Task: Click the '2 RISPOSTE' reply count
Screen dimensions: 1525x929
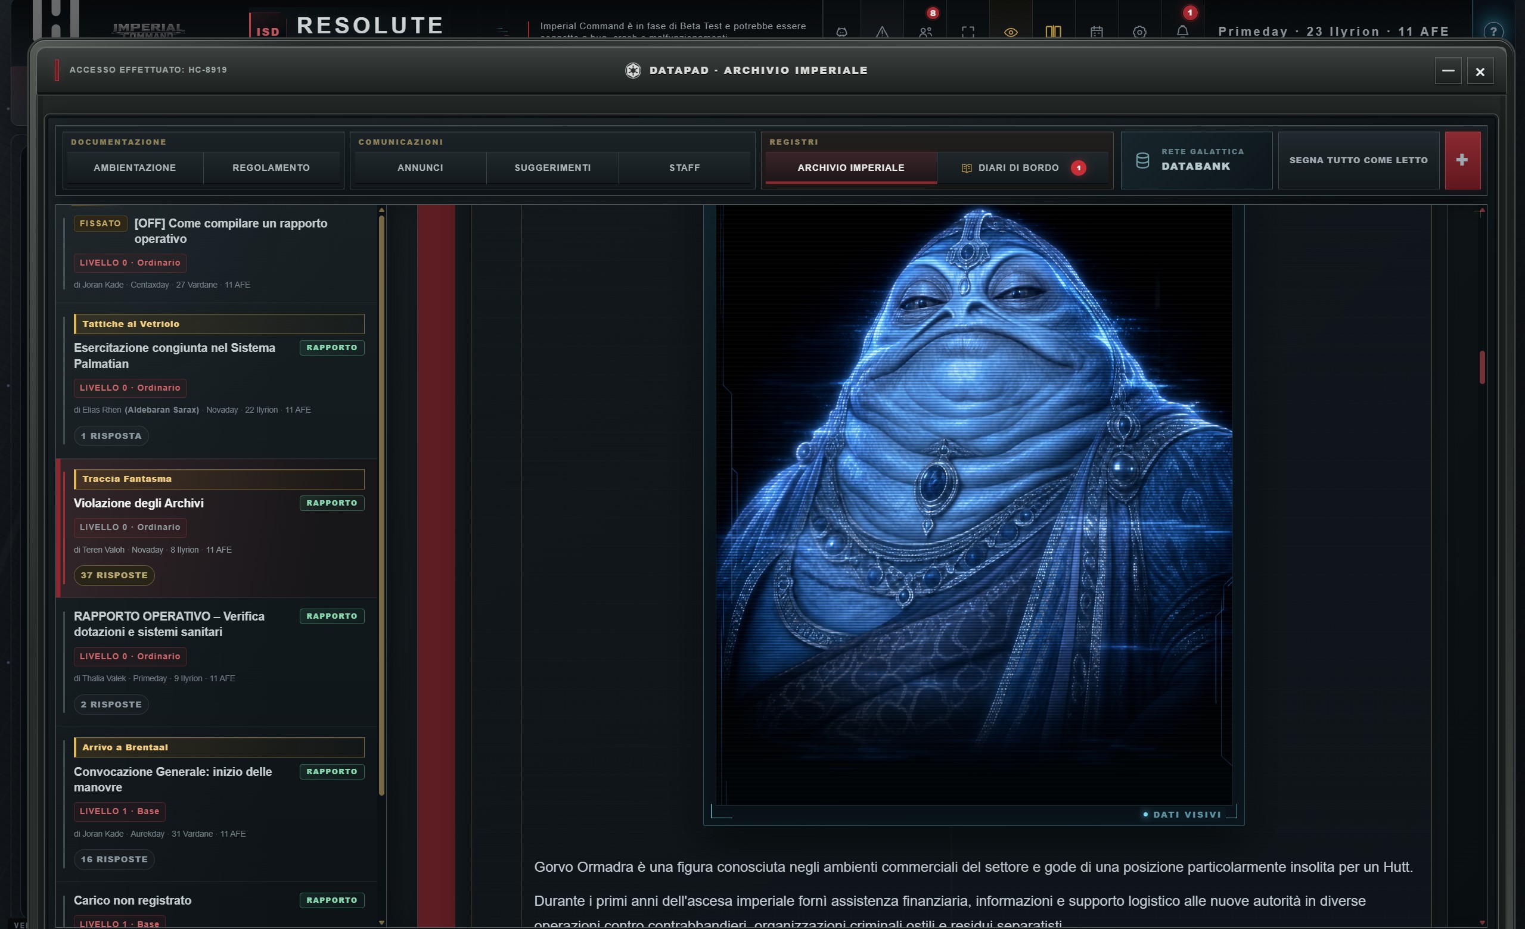Action: [x=111, y=704]
